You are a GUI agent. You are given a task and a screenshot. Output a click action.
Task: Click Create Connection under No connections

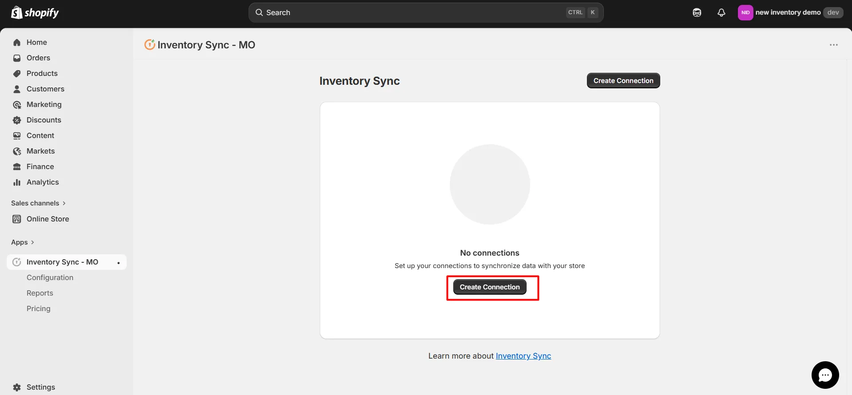pos(490,287)
